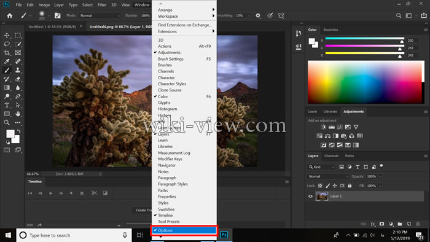The width and height of the screenshot is (430, 242).
Task: Select the Hand tool
Action: coord(18,114)
